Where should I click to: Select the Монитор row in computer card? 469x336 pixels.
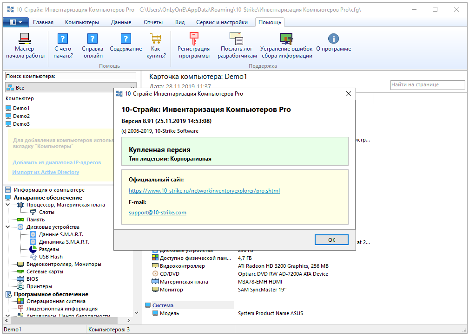pos(219,290)
